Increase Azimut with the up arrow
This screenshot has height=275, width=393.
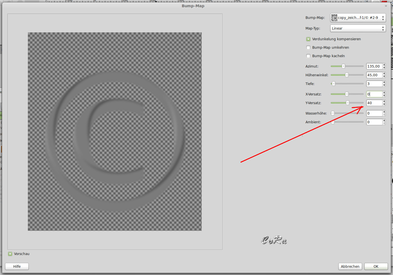pos(384,65)
